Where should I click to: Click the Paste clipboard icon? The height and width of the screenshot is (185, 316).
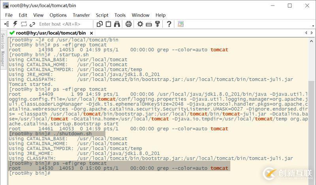pyautogui.click(x=108, y=24)
